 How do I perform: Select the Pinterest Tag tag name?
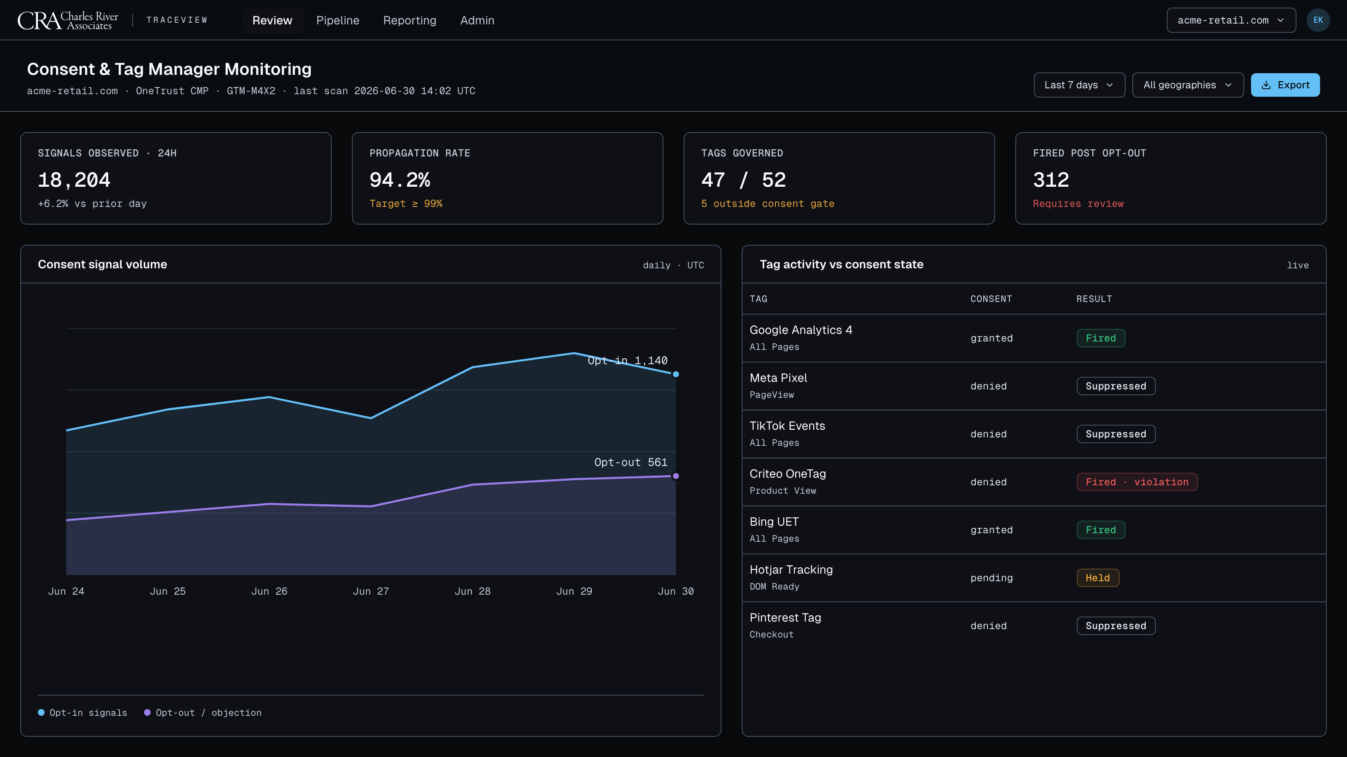pyautogui.click(x=785, y=618)
